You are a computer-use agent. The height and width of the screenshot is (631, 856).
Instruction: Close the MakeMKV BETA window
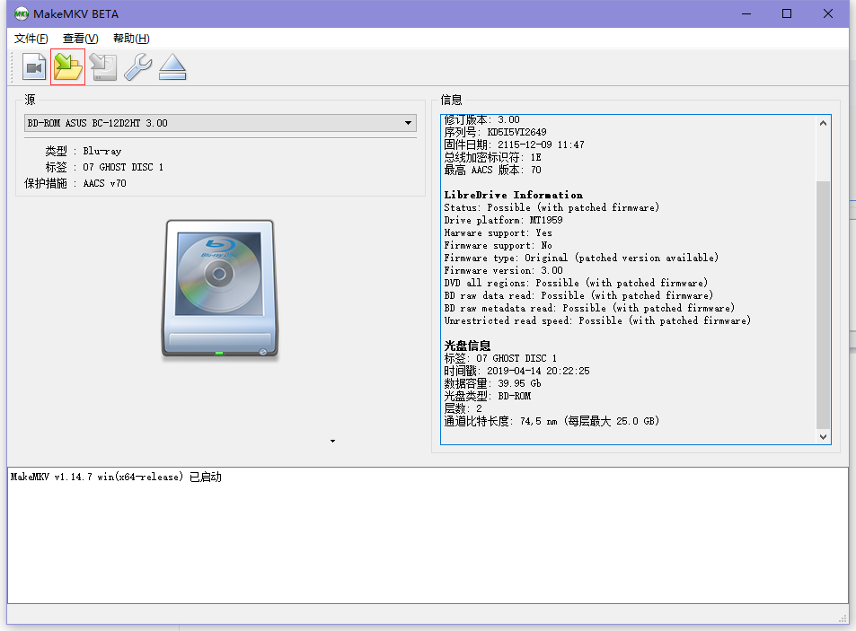point(828,13)
